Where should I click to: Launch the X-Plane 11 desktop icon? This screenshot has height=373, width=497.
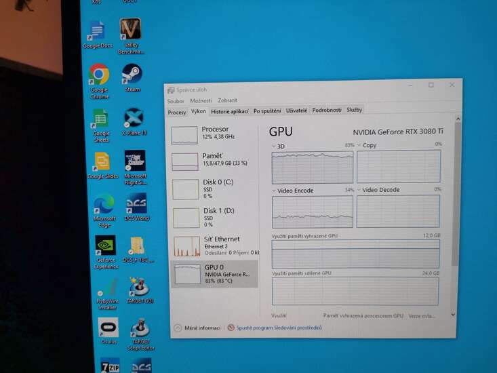click(x=134, y=121)
